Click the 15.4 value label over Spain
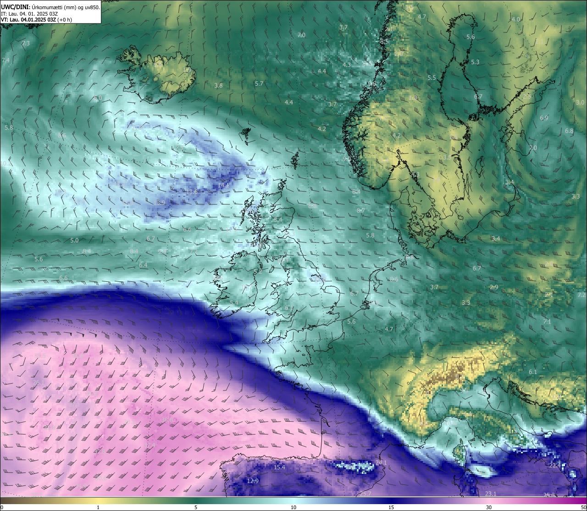 click(279, 467)
